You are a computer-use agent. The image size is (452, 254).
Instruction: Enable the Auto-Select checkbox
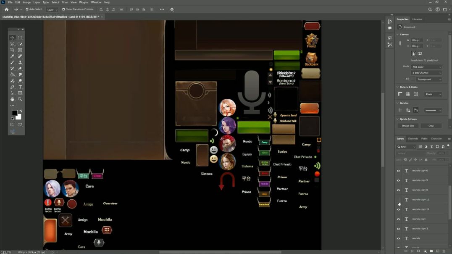[x=27, y=9]
